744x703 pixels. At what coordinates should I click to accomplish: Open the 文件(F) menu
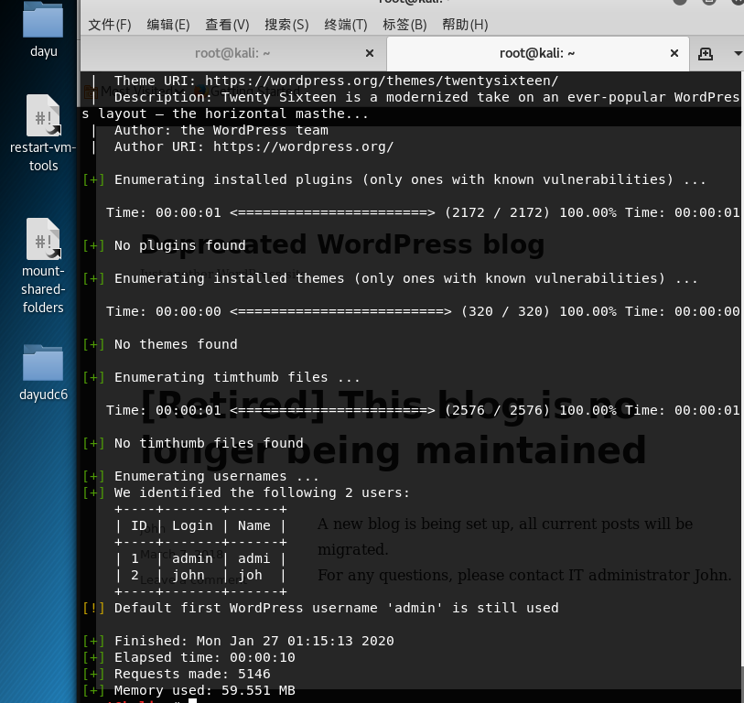coord(110,25)
